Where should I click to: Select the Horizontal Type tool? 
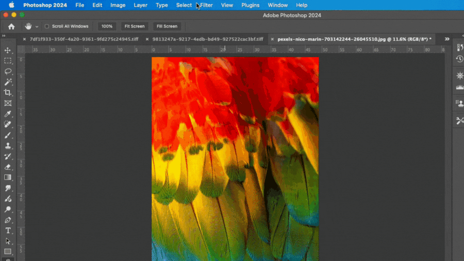[x=8, y=231]
